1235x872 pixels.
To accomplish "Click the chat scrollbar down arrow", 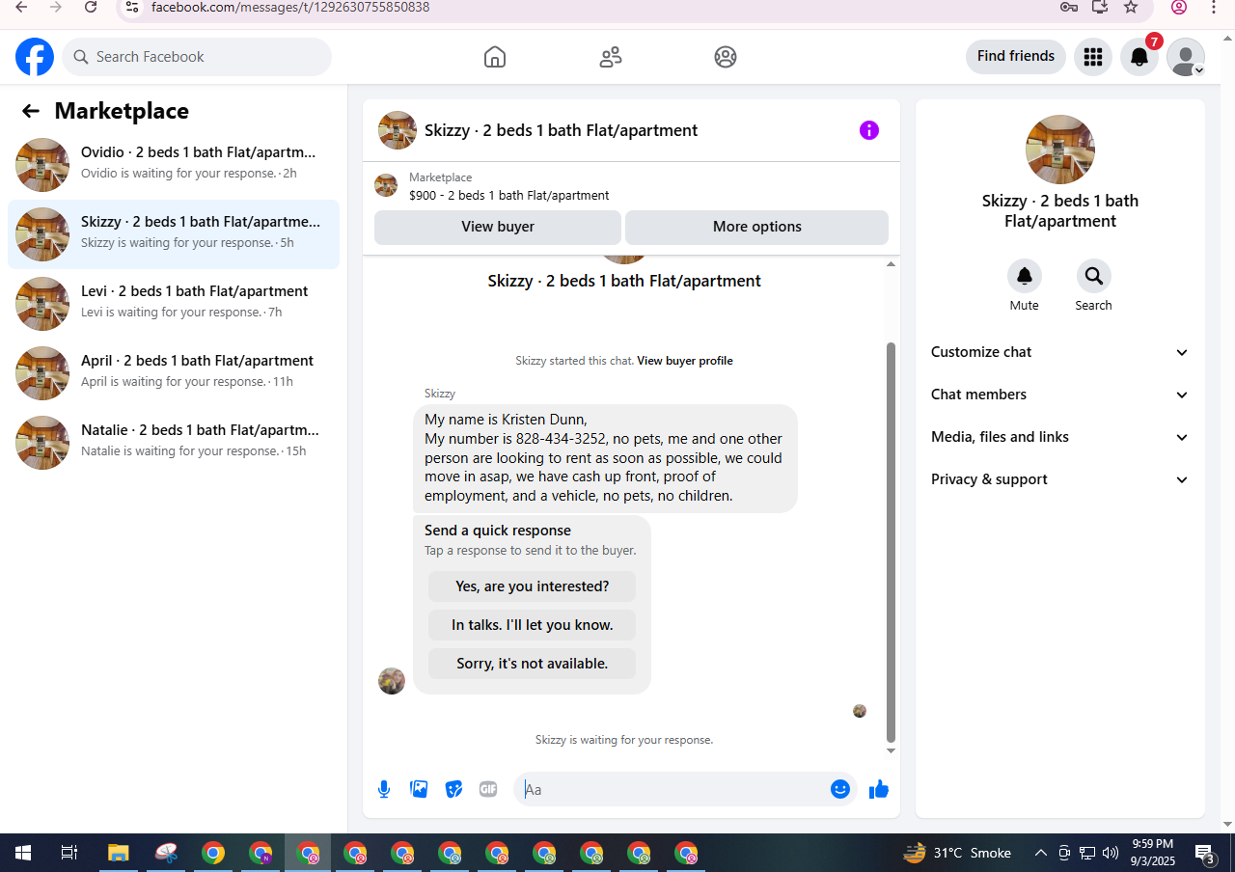I will coord(891,750).
